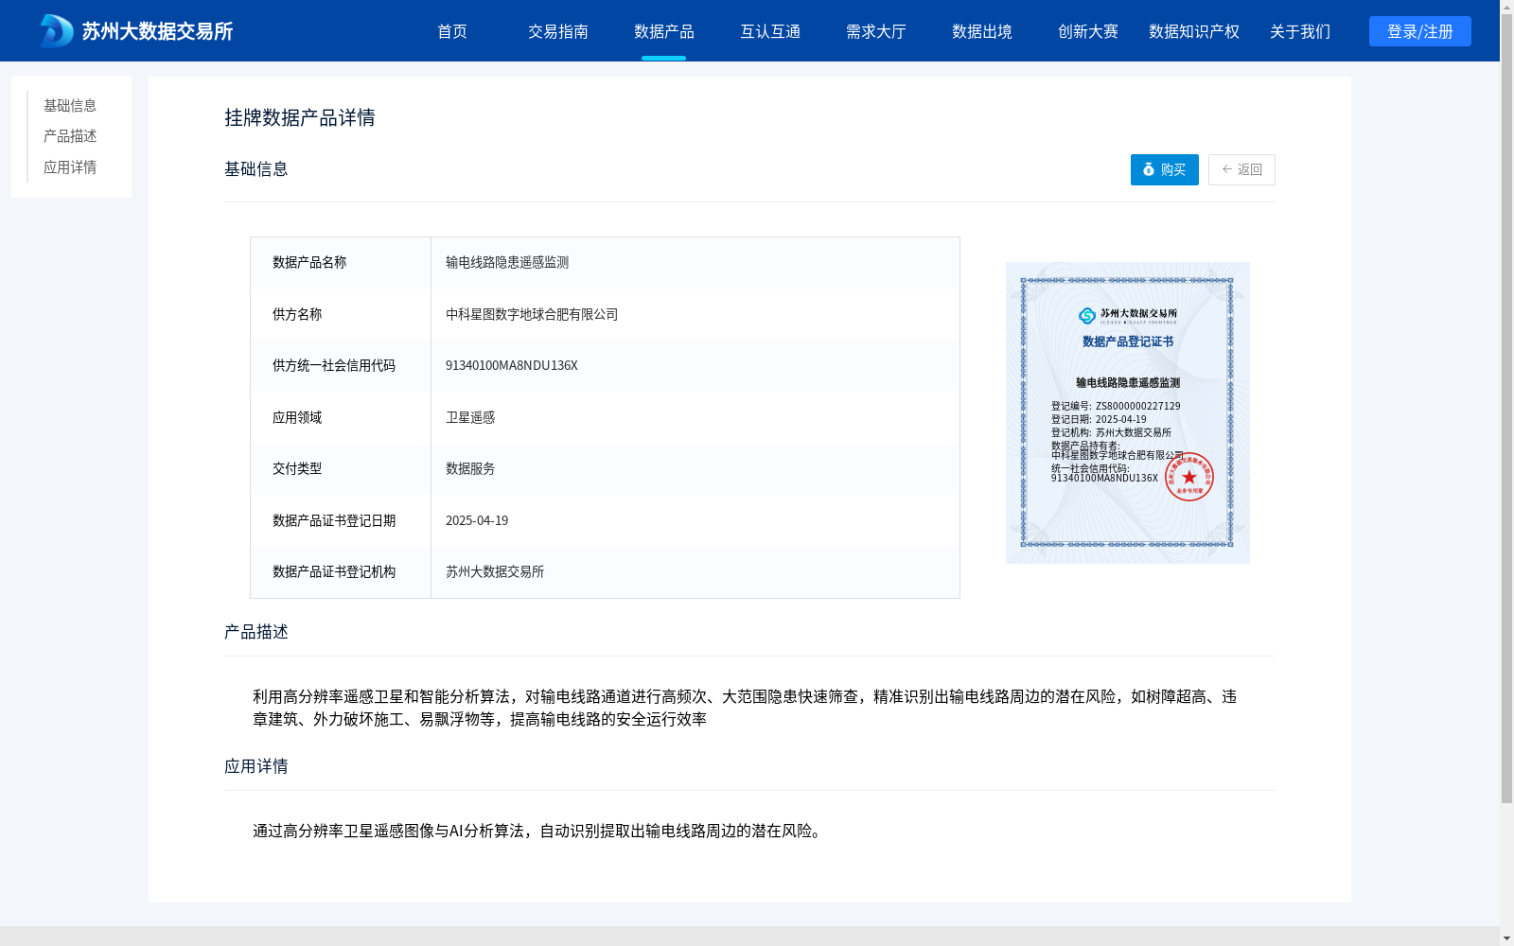Click the red seal stamp on certificate

pyautogui.click(x=1188, y=477)
